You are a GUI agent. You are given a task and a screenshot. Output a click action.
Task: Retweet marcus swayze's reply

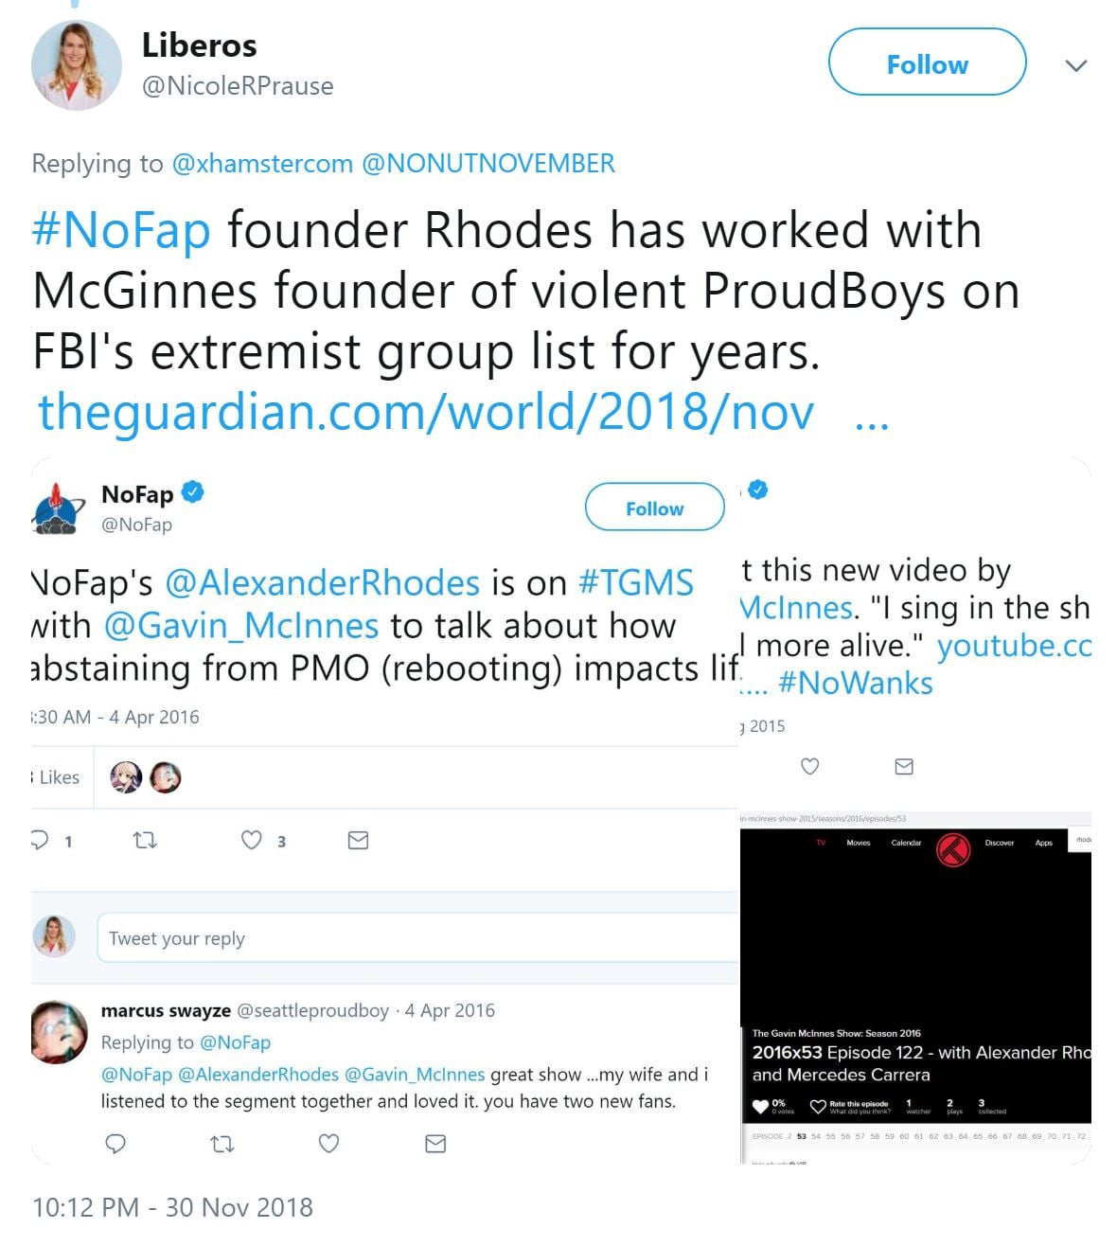click(222, 1144)
